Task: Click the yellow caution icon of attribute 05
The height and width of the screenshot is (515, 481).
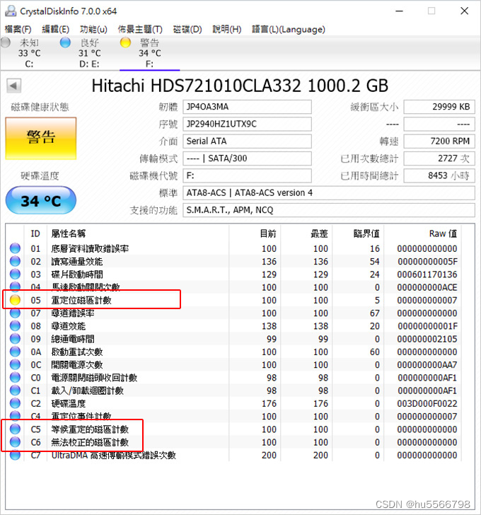Action: (15, 300)
